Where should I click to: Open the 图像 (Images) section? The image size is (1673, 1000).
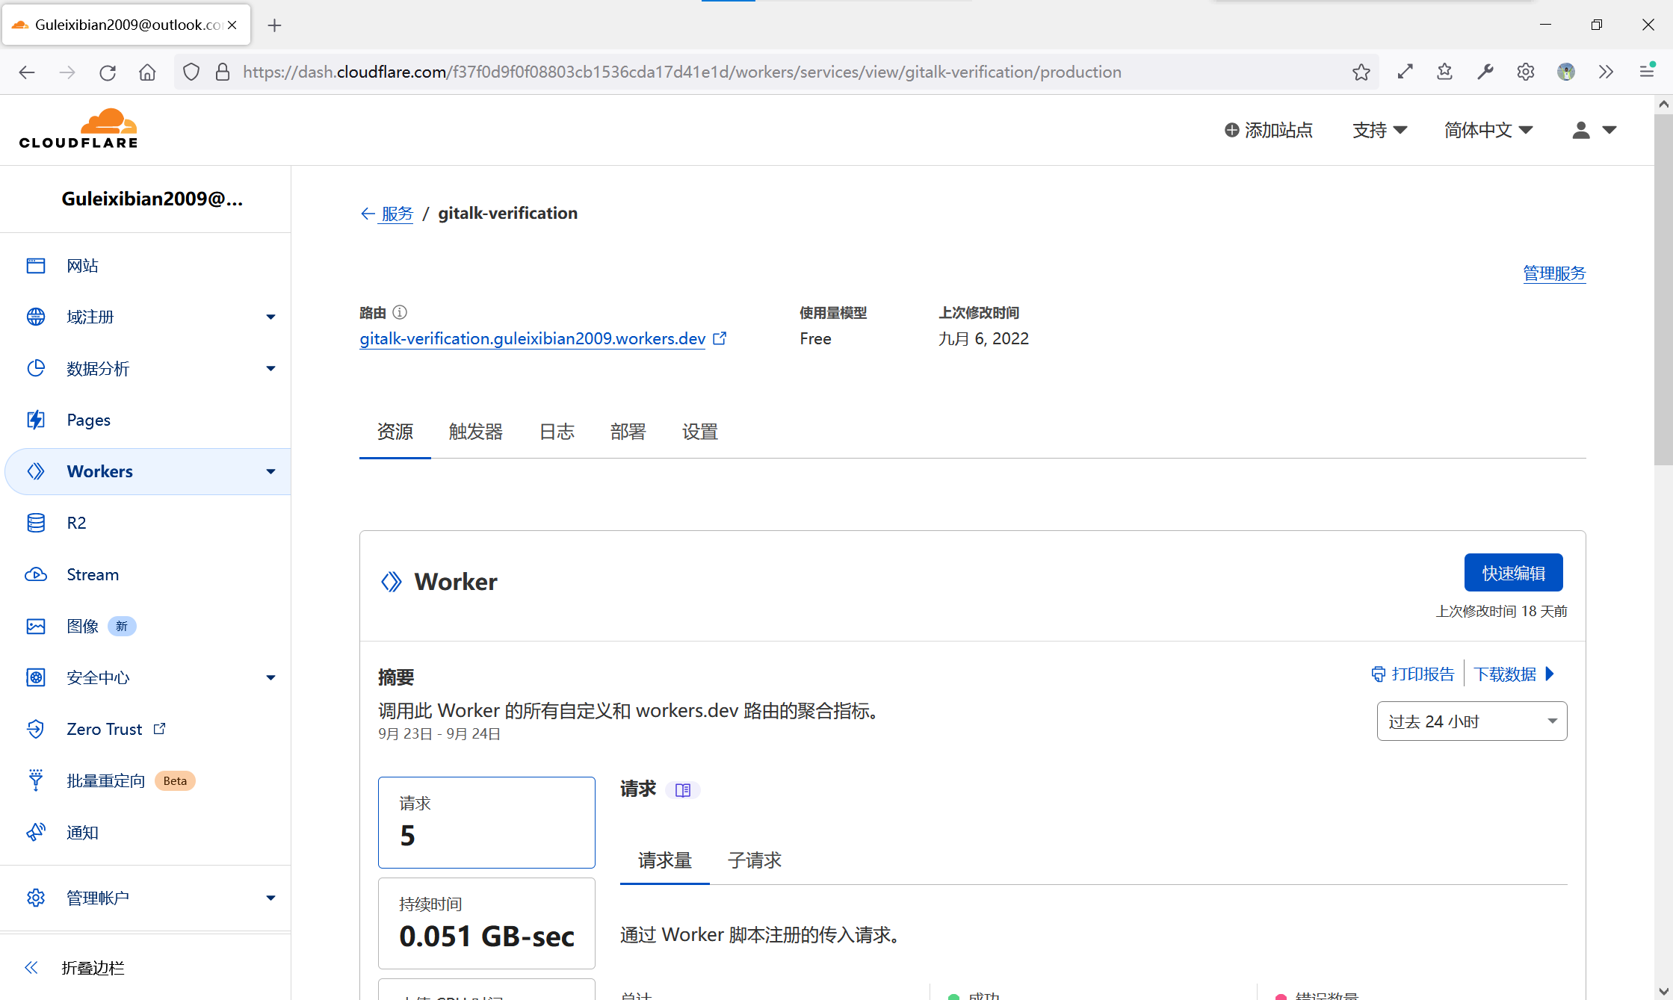(82, 626)
